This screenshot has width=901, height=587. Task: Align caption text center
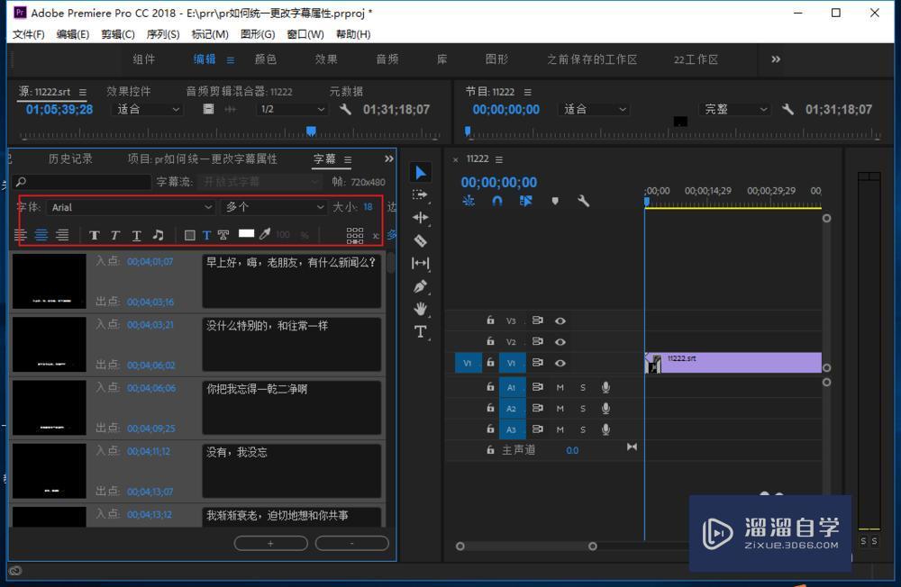[41, 234]
